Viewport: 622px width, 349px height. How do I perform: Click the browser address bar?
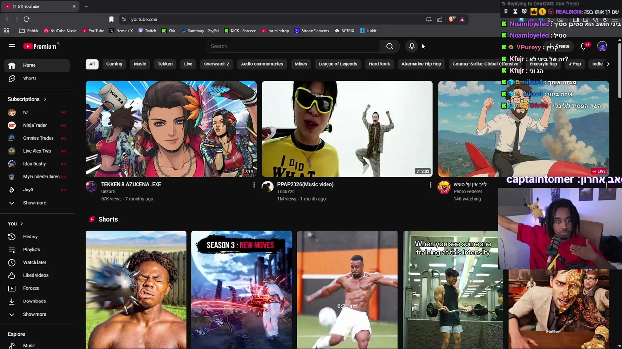click(275, 19)
